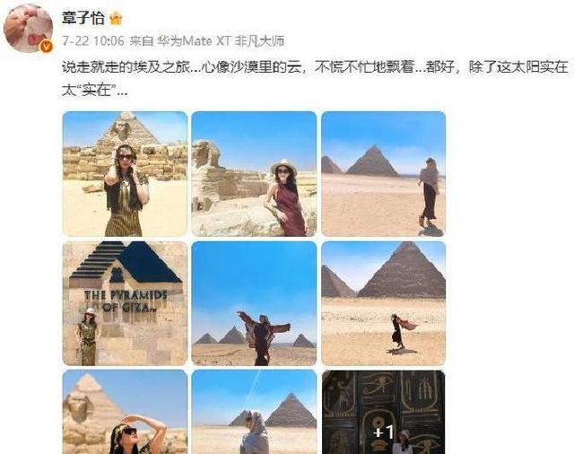Screen dimensions: 574x454
Task: Open photo of headscarf woman facing pyramids
Action: (254, 412)
